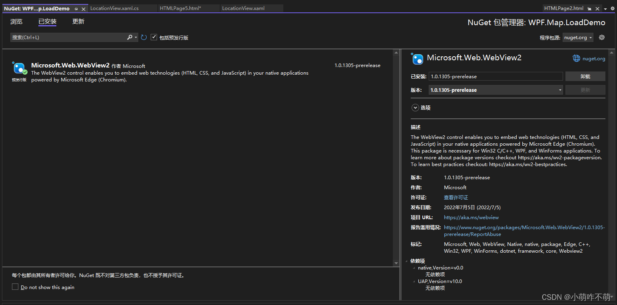The width and height of the screenshot is (617, 305).
Task: Click the 已安装 version text field
Action: pyautogui.click(x=496, y=76)
